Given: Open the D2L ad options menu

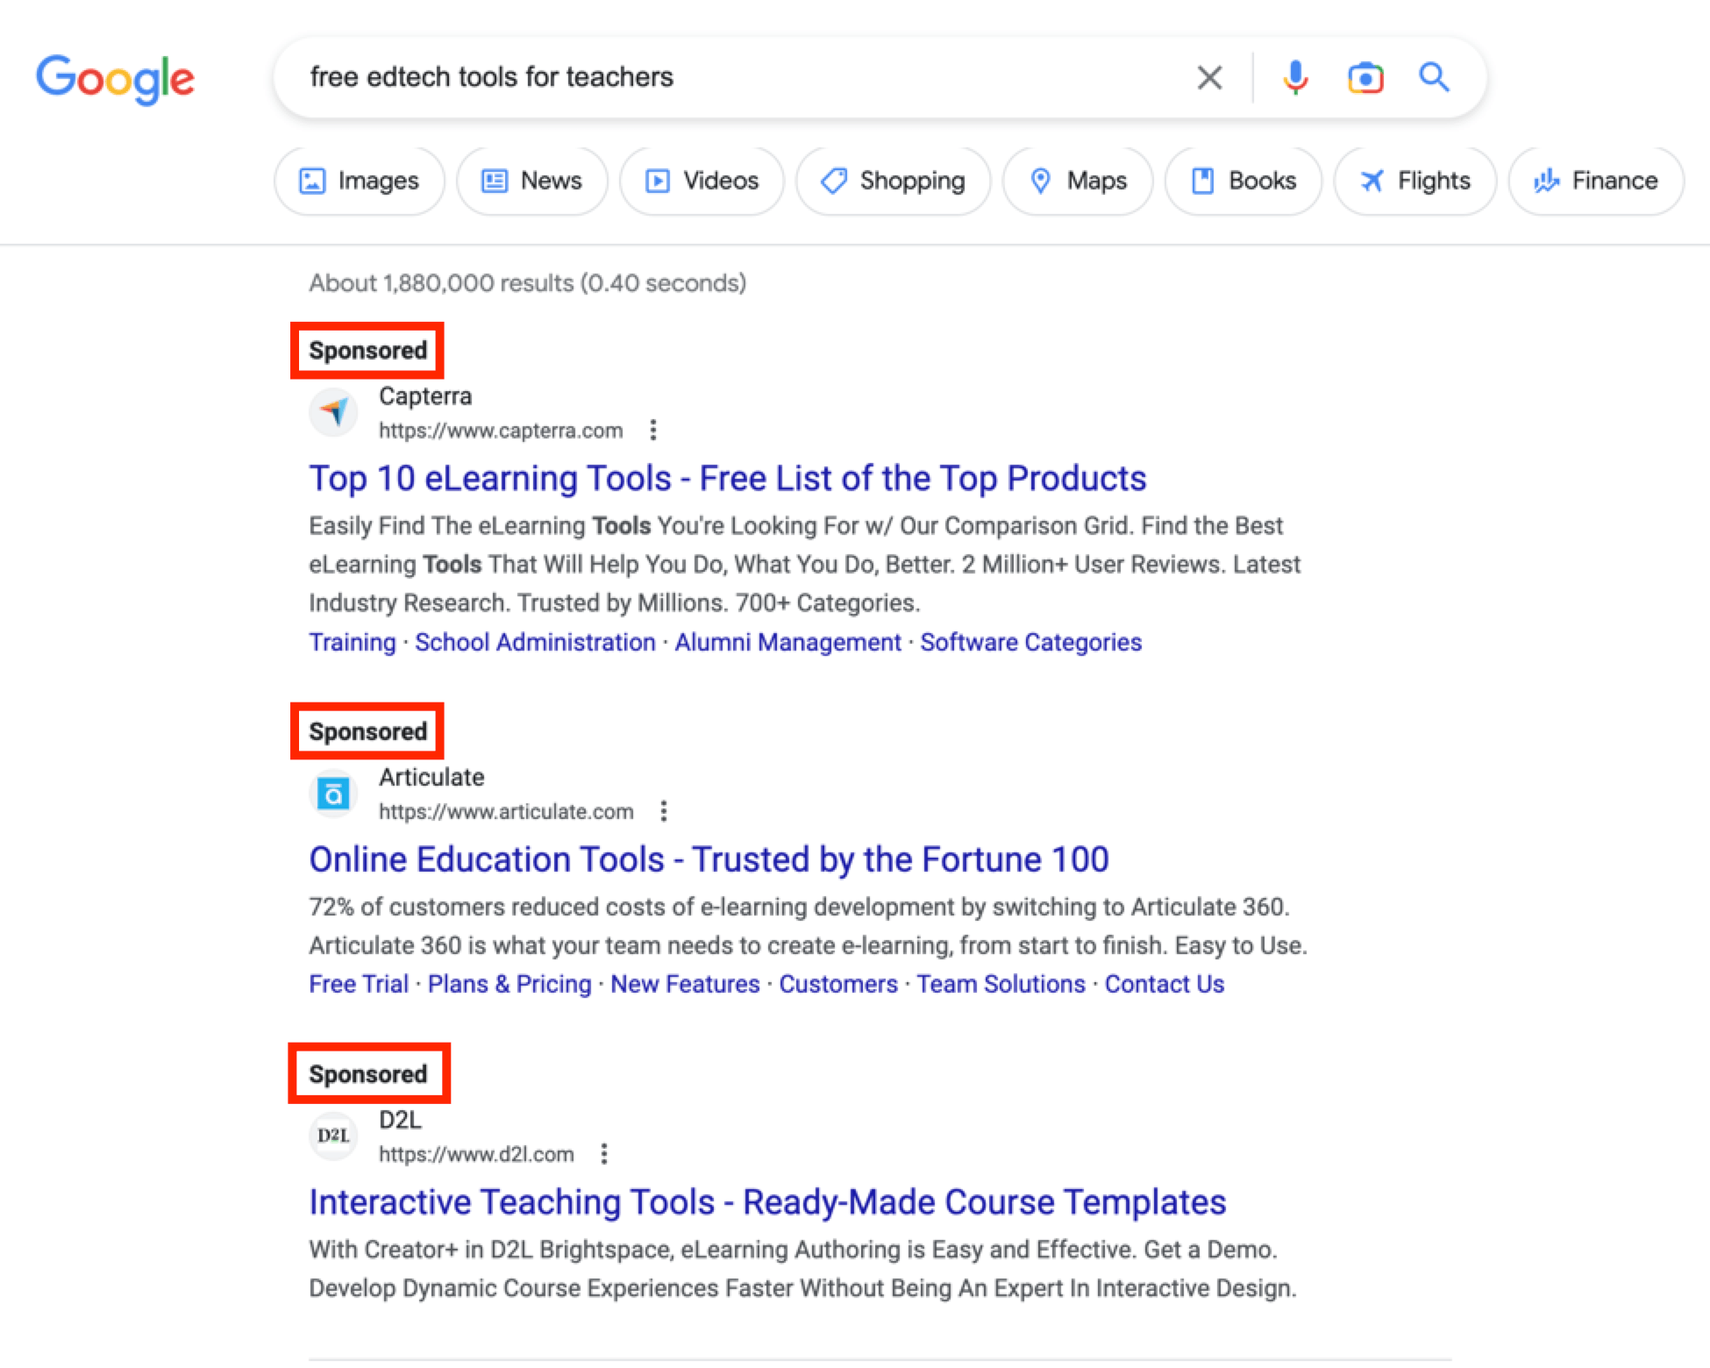Looking at the screenshot, I should (x=603, y=1154).
